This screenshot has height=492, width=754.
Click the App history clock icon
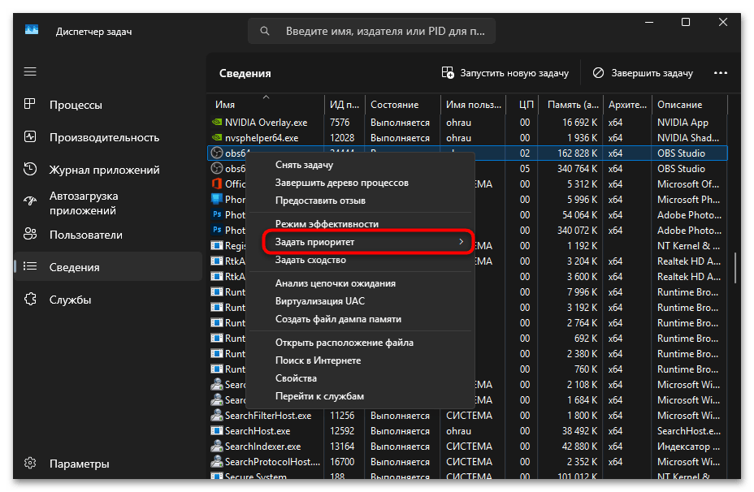30,169
